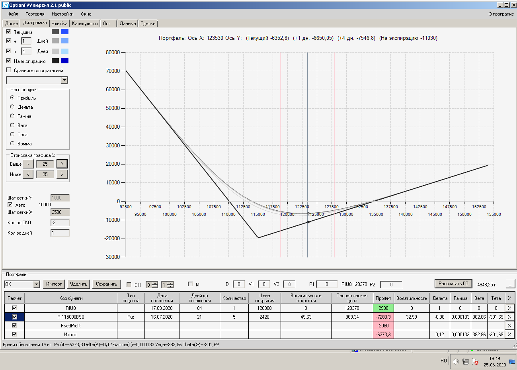Image resolution: width=517 pixels, height=370 pixels.
Task: Click the Рассчитать ГО button
Action: coord(453,284)
